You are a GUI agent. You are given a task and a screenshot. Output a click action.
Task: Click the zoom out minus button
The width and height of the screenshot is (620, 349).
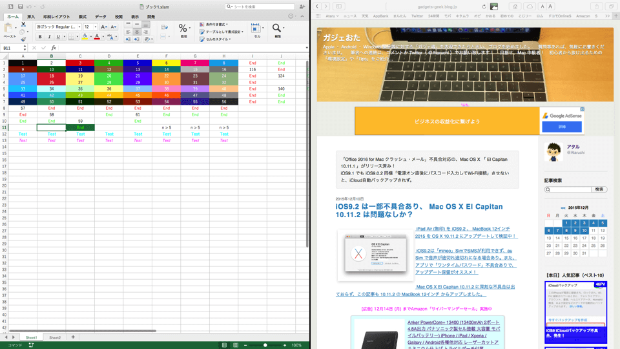pyautogui.click(x=245, y=345)
